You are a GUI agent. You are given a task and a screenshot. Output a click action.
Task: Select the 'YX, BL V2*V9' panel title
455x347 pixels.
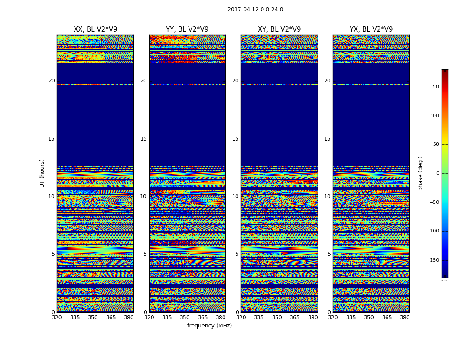(x=371, y=29)
